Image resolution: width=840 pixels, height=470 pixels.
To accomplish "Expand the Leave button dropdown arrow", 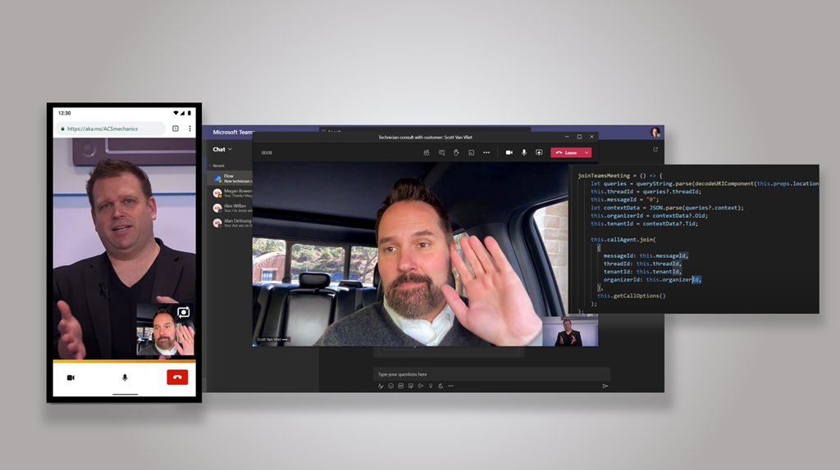I will (x=587, y=152).
